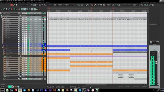Click the third red timeline marker
This screenshot has width=164, height=92.
point(113,8)
